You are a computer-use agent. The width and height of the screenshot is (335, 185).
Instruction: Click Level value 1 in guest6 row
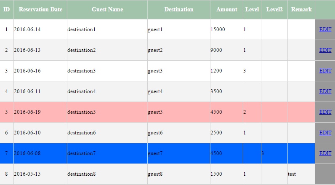point(245,133)
